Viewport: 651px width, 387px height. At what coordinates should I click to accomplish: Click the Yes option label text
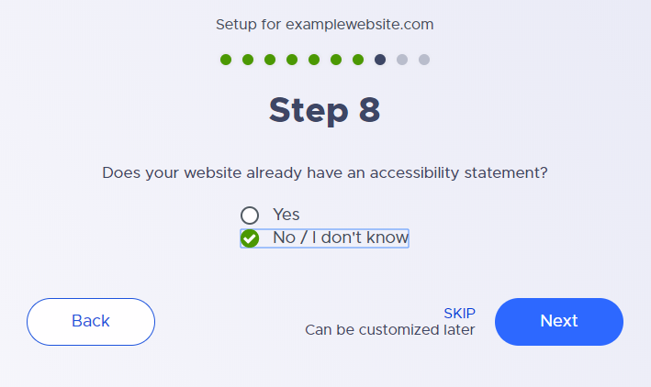(286, 215)
